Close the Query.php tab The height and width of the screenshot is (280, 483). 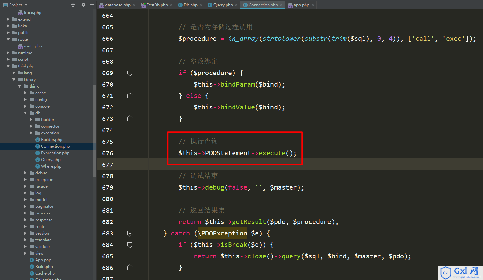[x=236, y=5]
